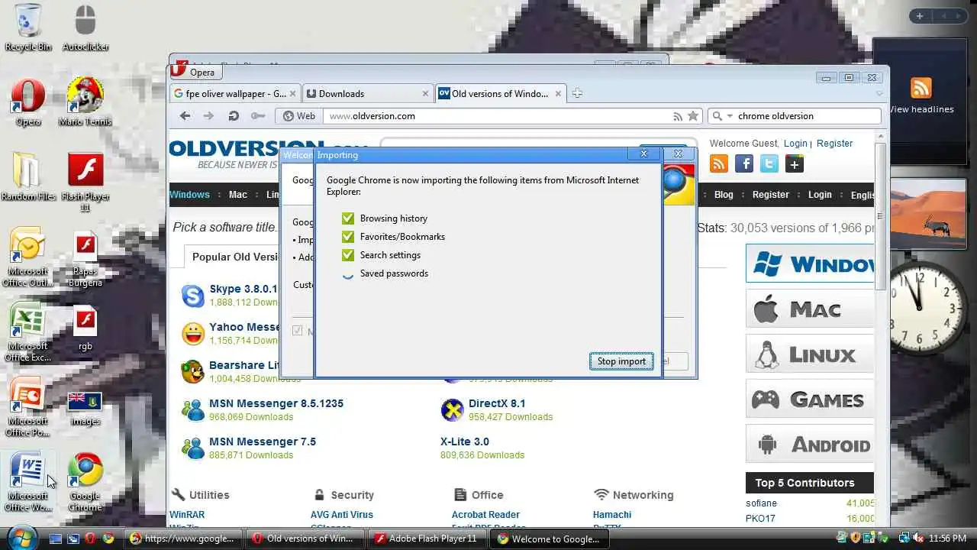Open the Recycle Bin desktop icon

28,27
